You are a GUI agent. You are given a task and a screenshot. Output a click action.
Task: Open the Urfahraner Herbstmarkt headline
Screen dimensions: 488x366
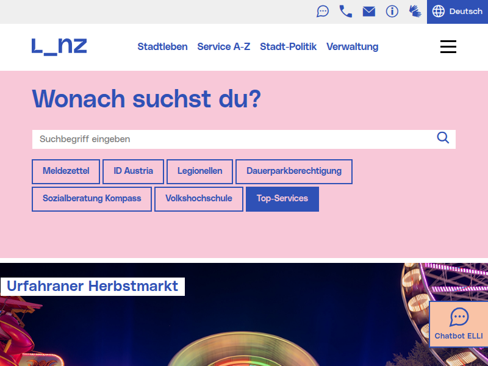pos(93,286)
